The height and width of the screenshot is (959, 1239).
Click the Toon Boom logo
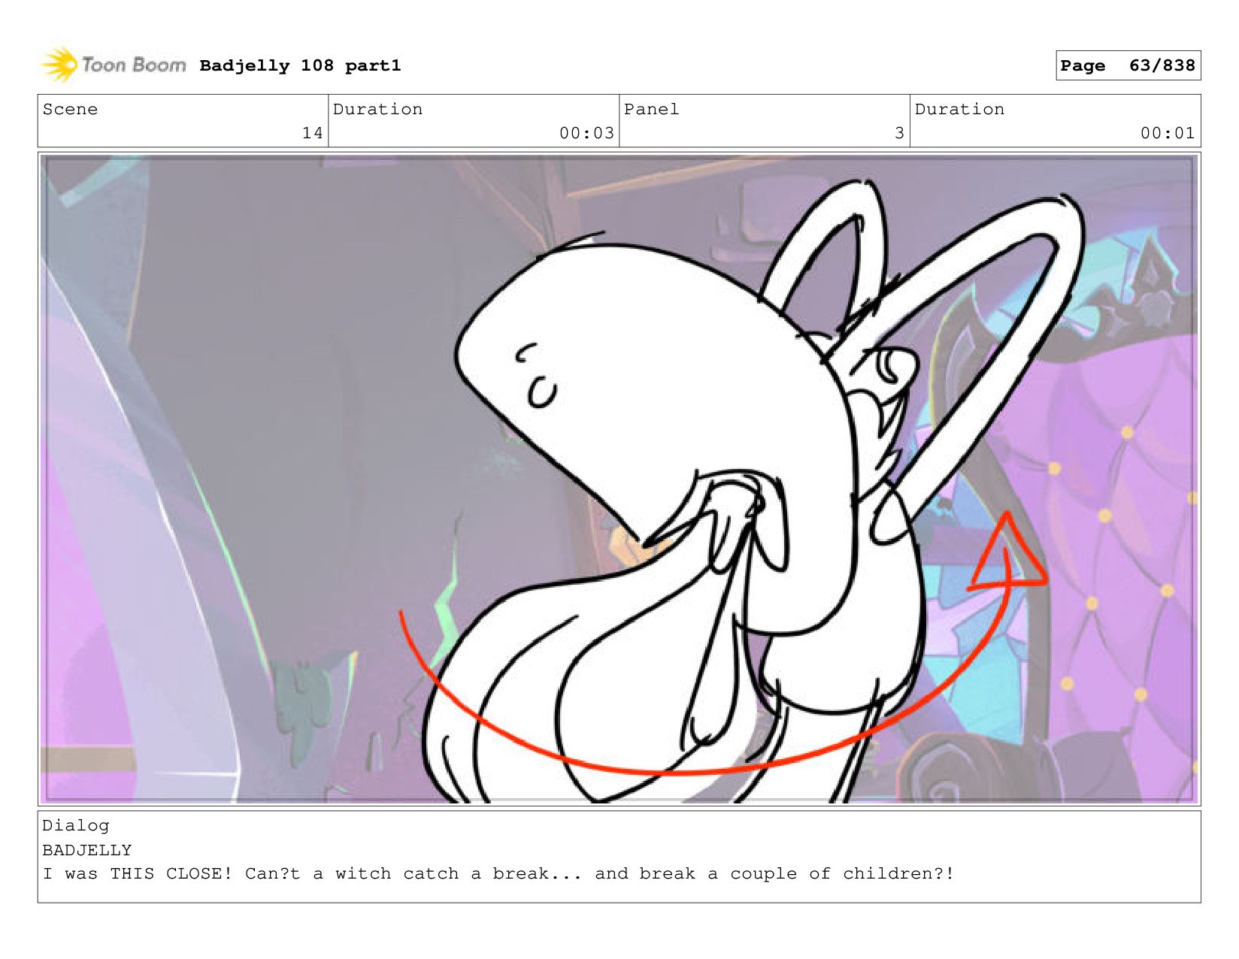(114, 65)
